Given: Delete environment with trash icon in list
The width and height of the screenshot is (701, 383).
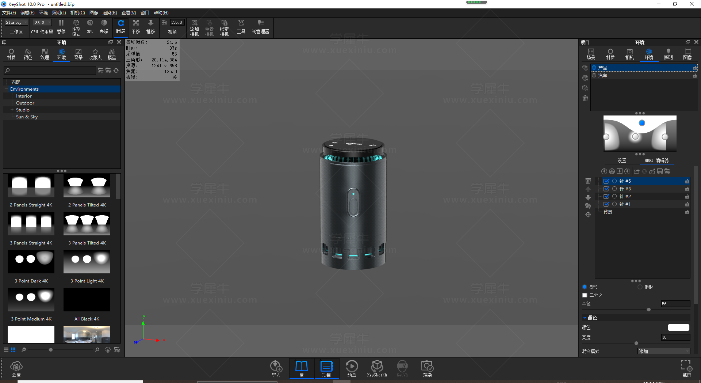Looking at the screenshot, I should (585, 98).
